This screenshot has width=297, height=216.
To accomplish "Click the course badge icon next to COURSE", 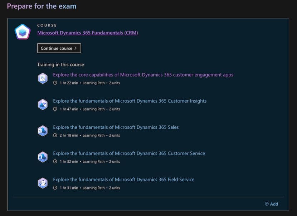I will pos(22,31).
